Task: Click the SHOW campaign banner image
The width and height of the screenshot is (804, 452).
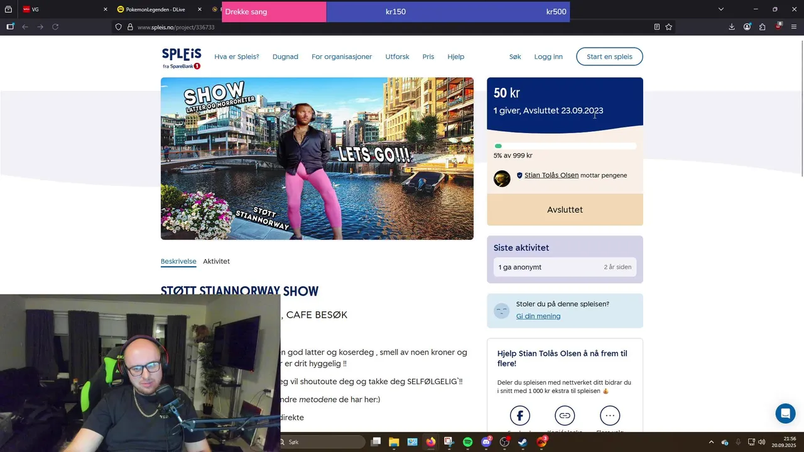Action: click(317, 159)
